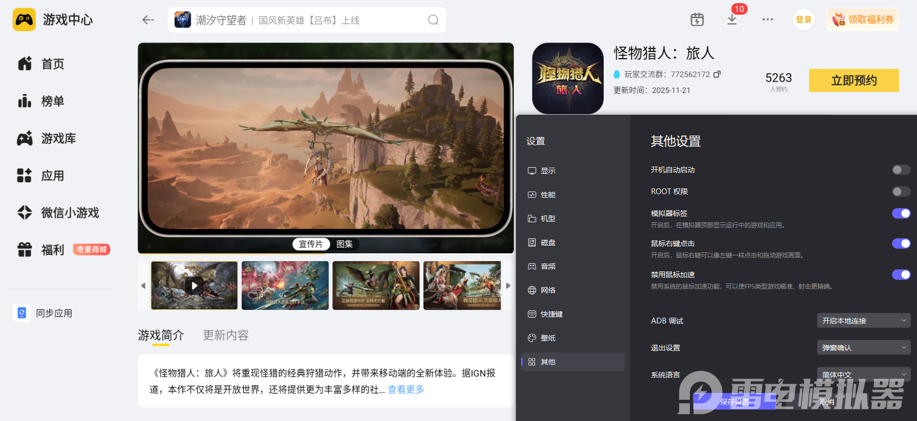The height and width of the screenshot is (421, 917).
Task: Open 磁盘 disk settings
Action: click(x=573, y=242)
